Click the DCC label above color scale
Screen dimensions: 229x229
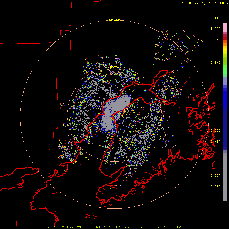pyautogui.click(x=223, y=15)
